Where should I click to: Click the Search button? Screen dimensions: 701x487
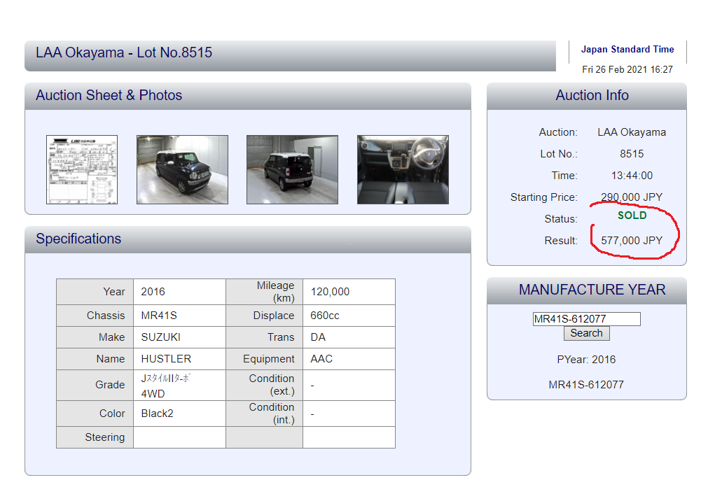[587, 333]
